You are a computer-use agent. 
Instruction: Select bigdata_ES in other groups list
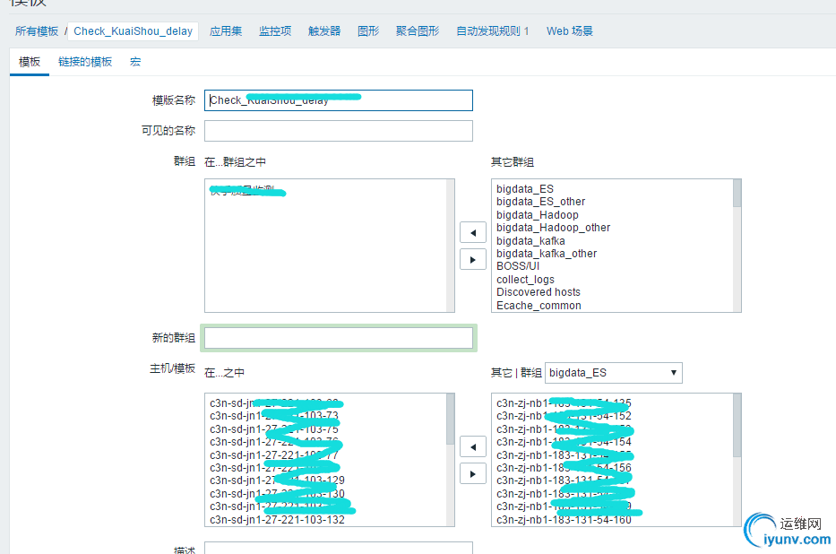[525, 189]
